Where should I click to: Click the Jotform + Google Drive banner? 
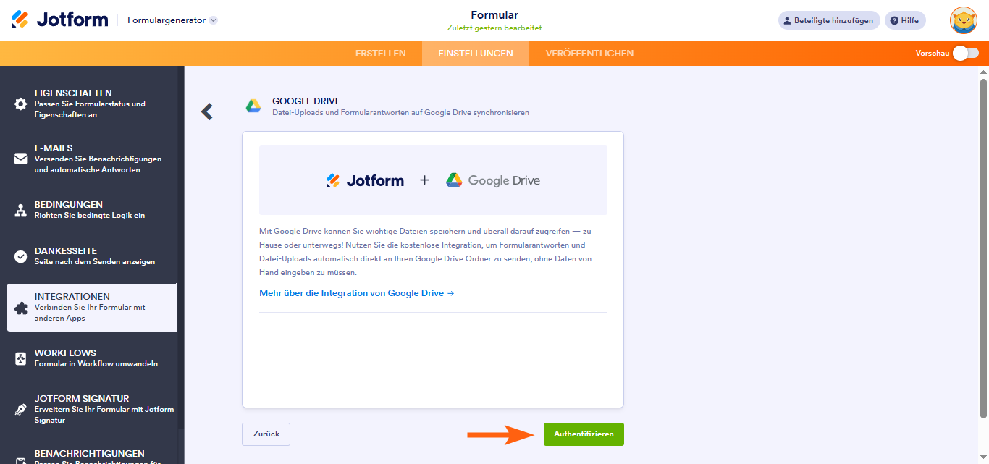click(433, 180)
